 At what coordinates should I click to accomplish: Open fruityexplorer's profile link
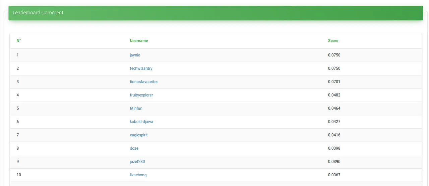point(141,95)
